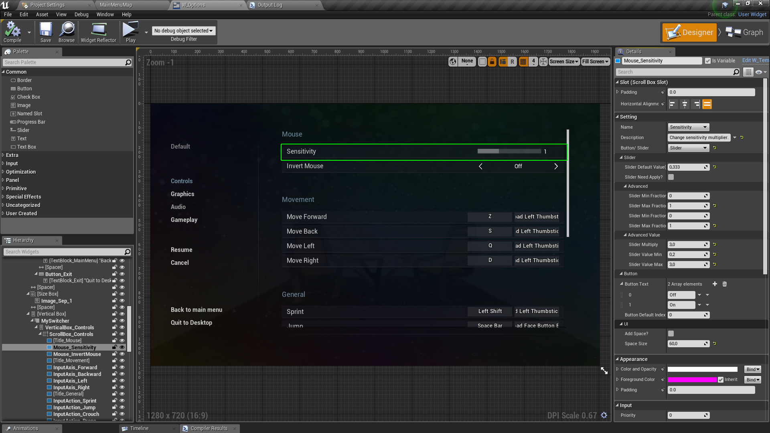Open the Asset menu
This screenshot has height=433, width=770.
[x=42, y=14]
